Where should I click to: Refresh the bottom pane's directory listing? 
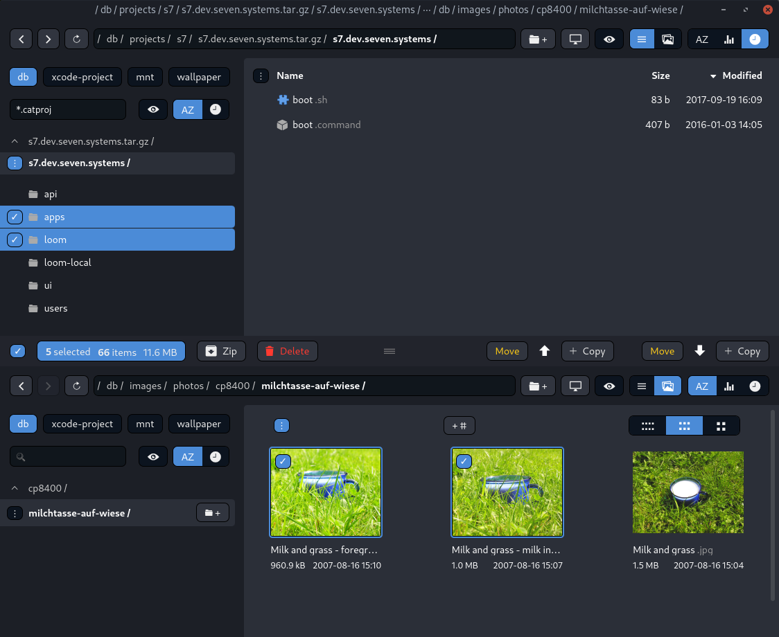(x=76, y=386)
